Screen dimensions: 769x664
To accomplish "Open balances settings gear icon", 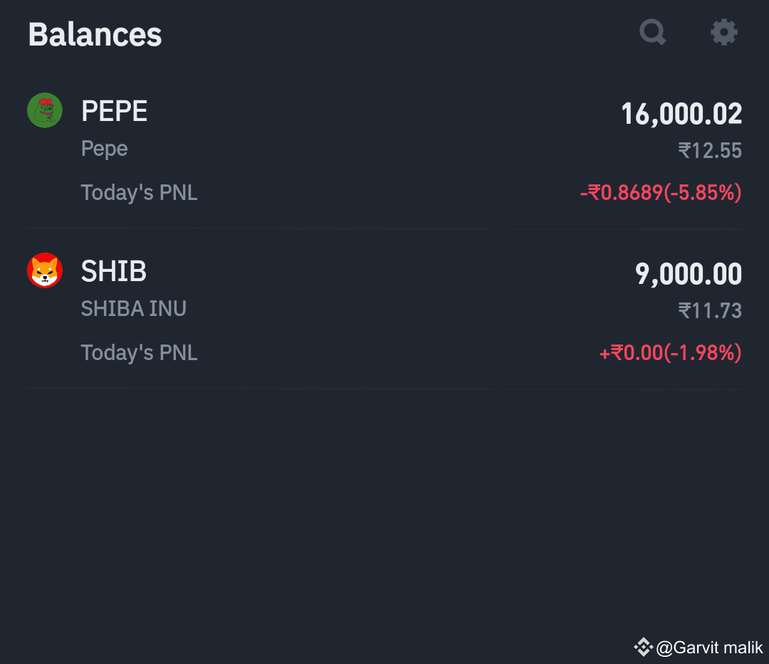I will coord(724,32).
